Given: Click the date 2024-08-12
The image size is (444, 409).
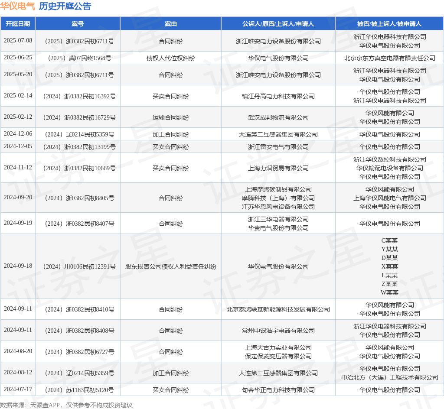Looking at the screenshot, I should click(18, 372).
